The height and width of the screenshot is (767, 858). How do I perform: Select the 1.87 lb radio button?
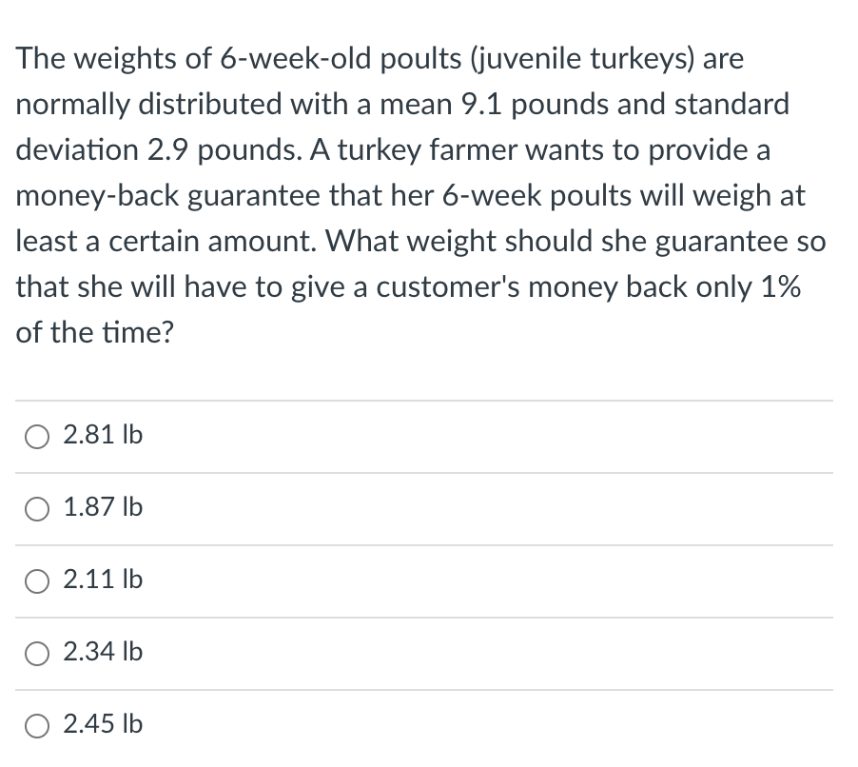pos(36,508)
